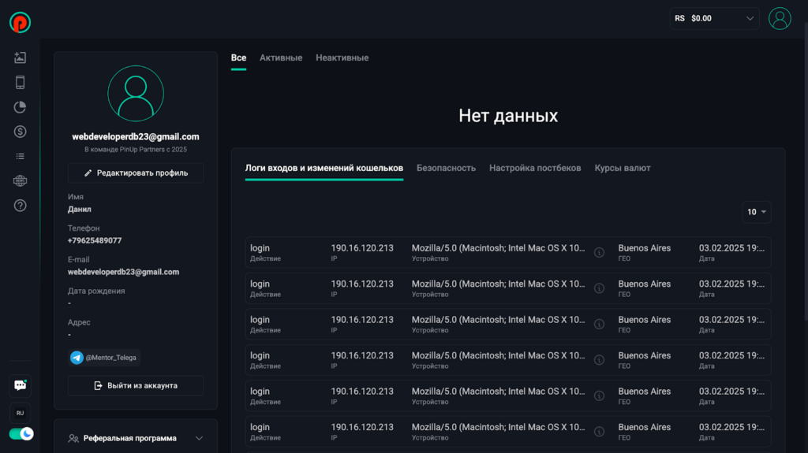Open the list icon in sidebar

click(x=20, y=156)
